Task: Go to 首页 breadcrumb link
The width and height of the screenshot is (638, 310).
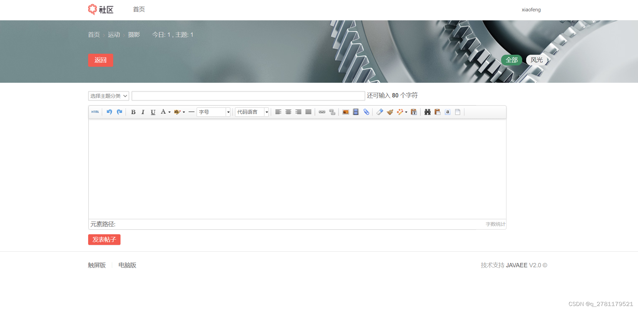Action: coord(94,35)
